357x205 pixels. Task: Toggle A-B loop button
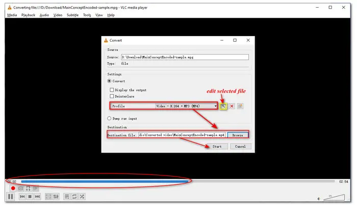pyautogui.click(x=28, y=188)
